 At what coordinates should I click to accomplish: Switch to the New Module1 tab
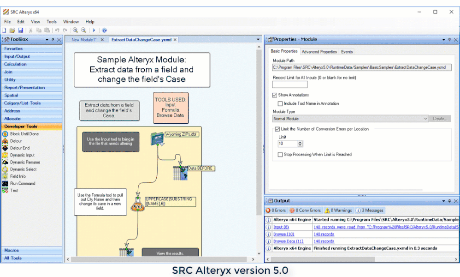pyautogui.click(x=84, y=40)
